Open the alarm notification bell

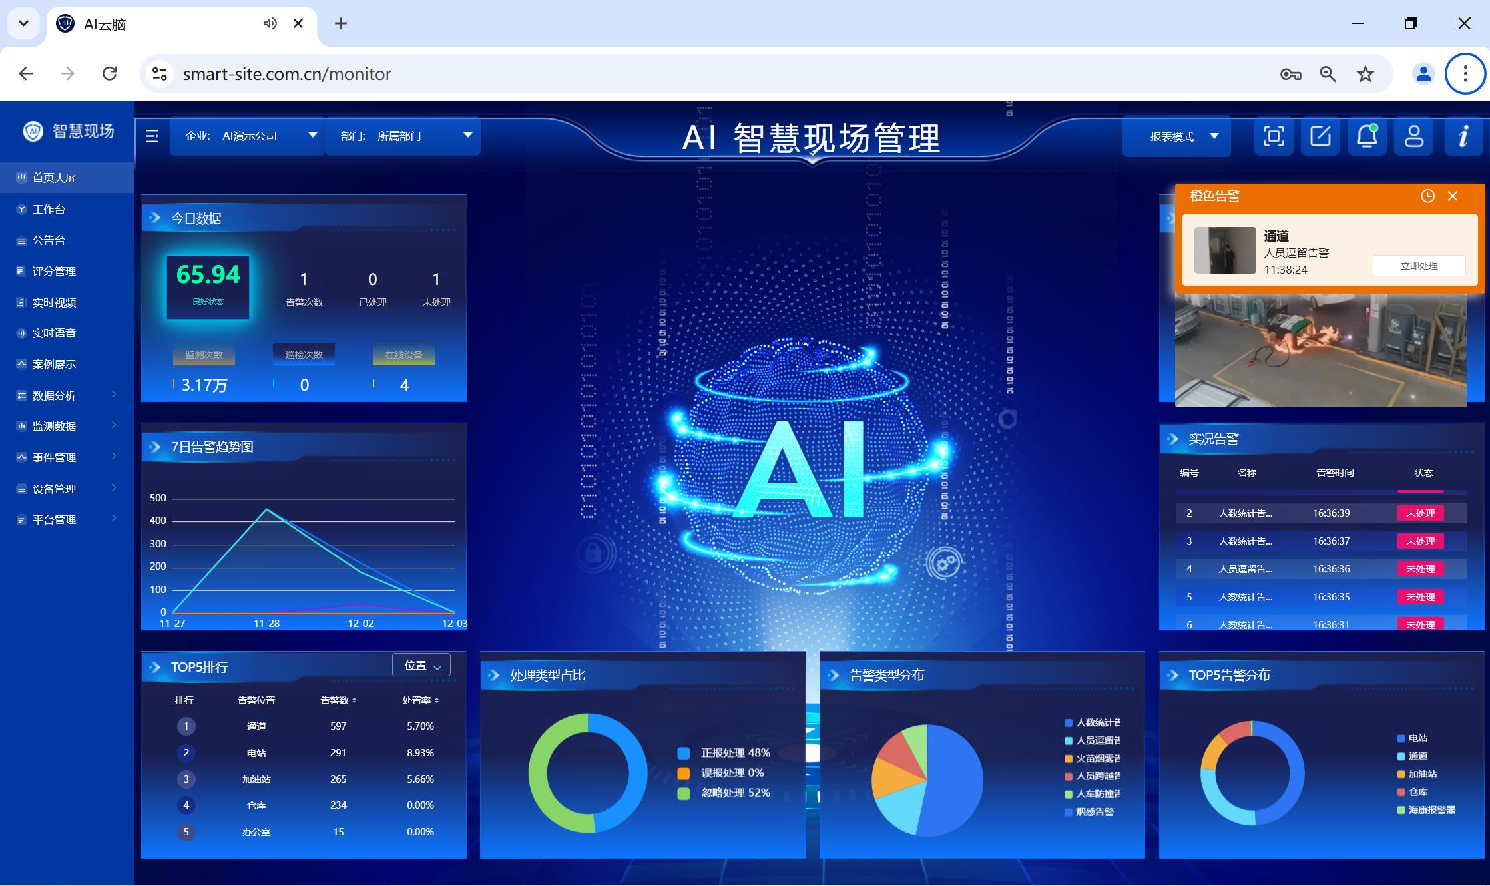(x=1367, y=136)
